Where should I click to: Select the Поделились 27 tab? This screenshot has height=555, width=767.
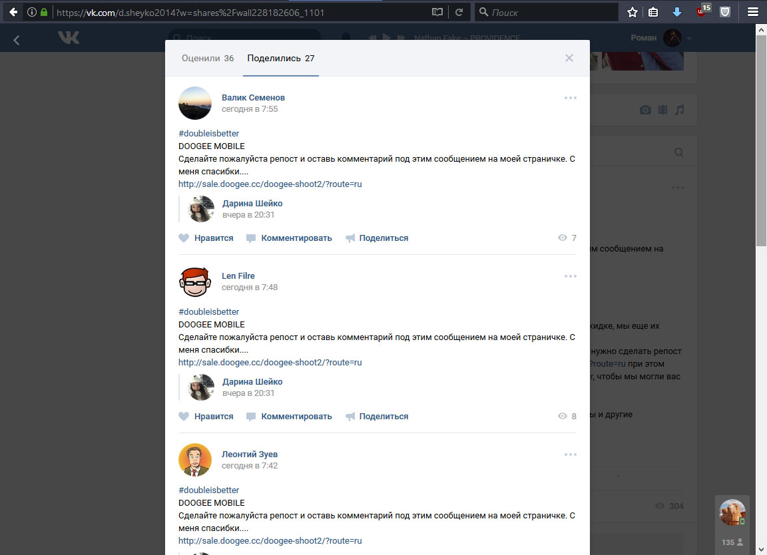(x=281, y=58)
